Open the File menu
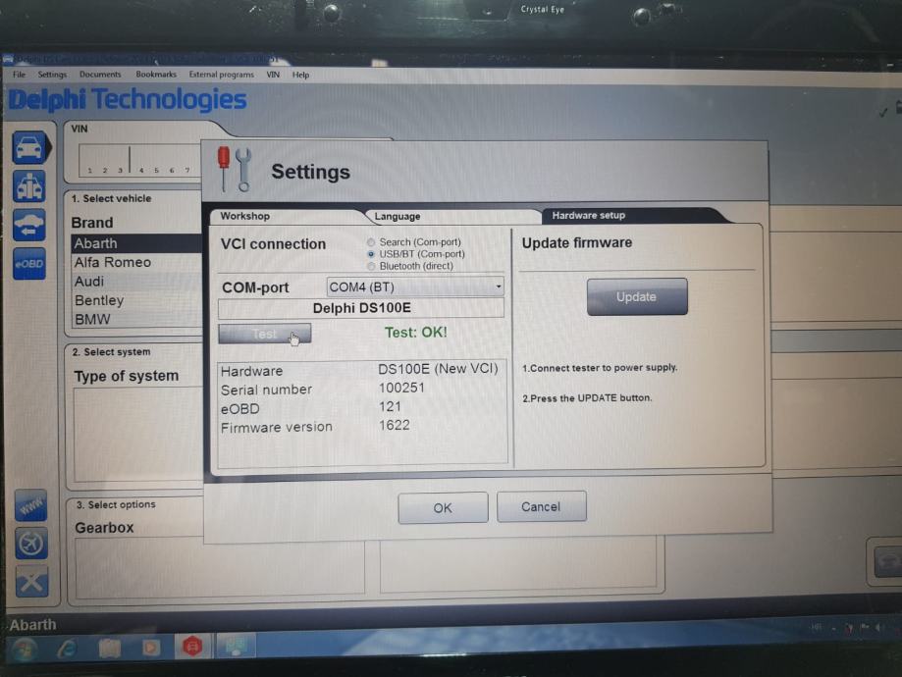The width and height of the screenshot is (902, 677). pyautogui.click(x=19, y=75)
